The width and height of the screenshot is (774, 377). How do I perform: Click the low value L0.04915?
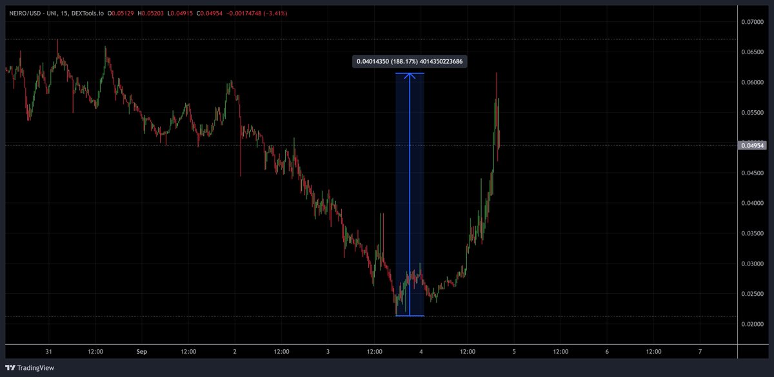coord(179,13)
